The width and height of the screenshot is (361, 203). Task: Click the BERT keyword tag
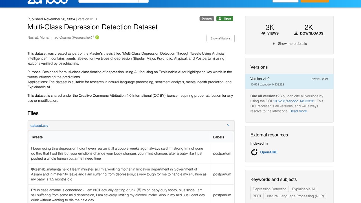[257, 196]
